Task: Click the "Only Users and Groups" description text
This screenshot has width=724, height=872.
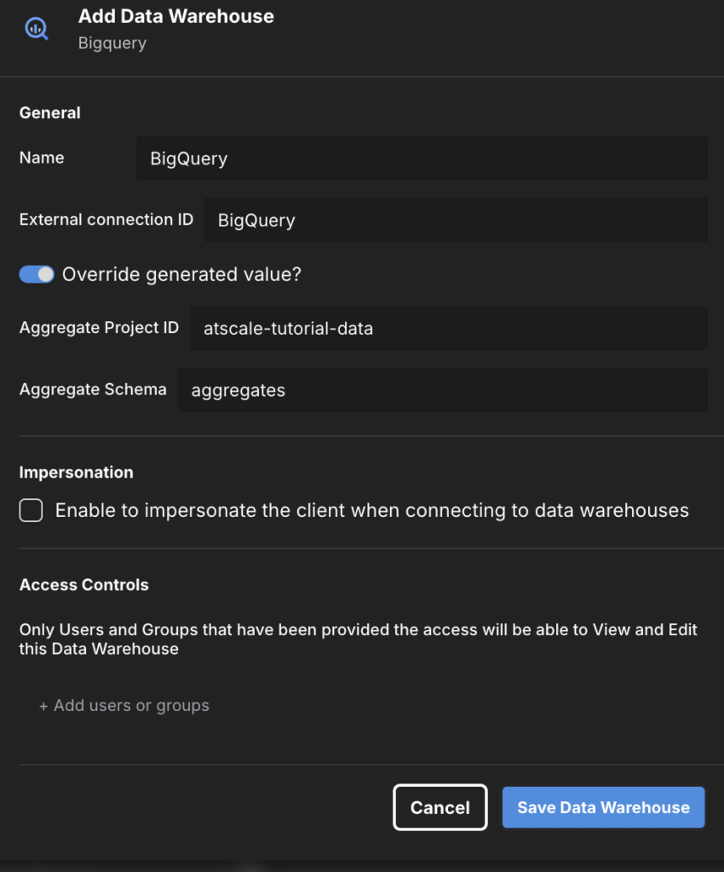Action: 358,639
